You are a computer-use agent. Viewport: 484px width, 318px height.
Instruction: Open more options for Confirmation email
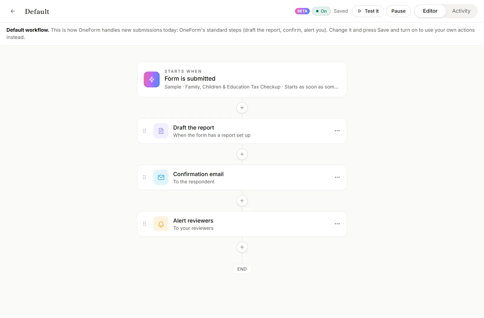337,177
